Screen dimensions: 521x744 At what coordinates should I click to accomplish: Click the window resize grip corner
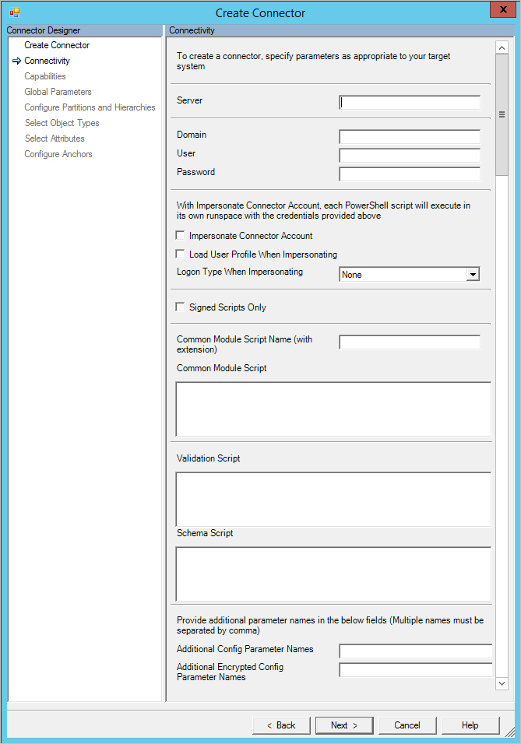pos(509,732)
